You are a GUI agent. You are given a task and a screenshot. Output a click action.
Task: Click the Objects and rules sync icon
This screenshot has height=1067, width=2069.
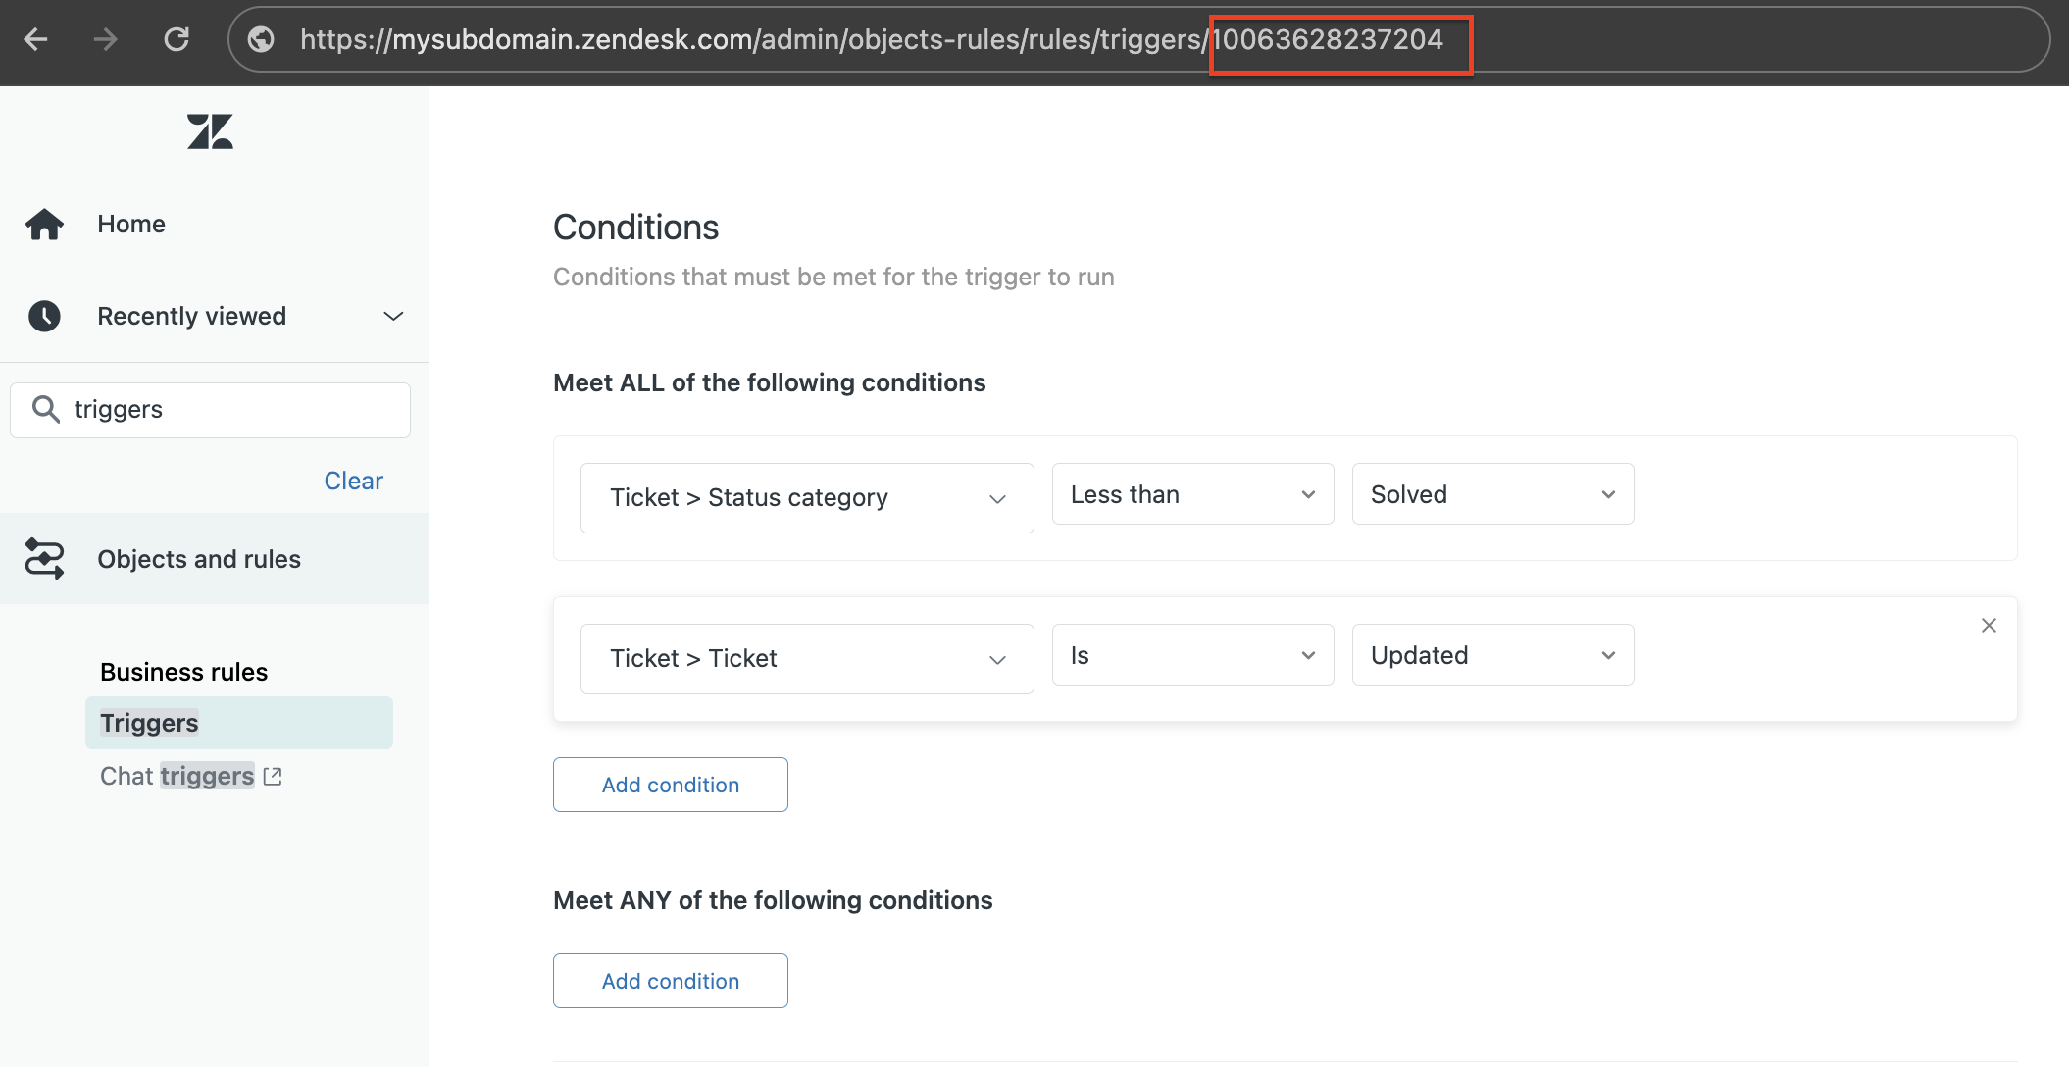coord(49,558)
